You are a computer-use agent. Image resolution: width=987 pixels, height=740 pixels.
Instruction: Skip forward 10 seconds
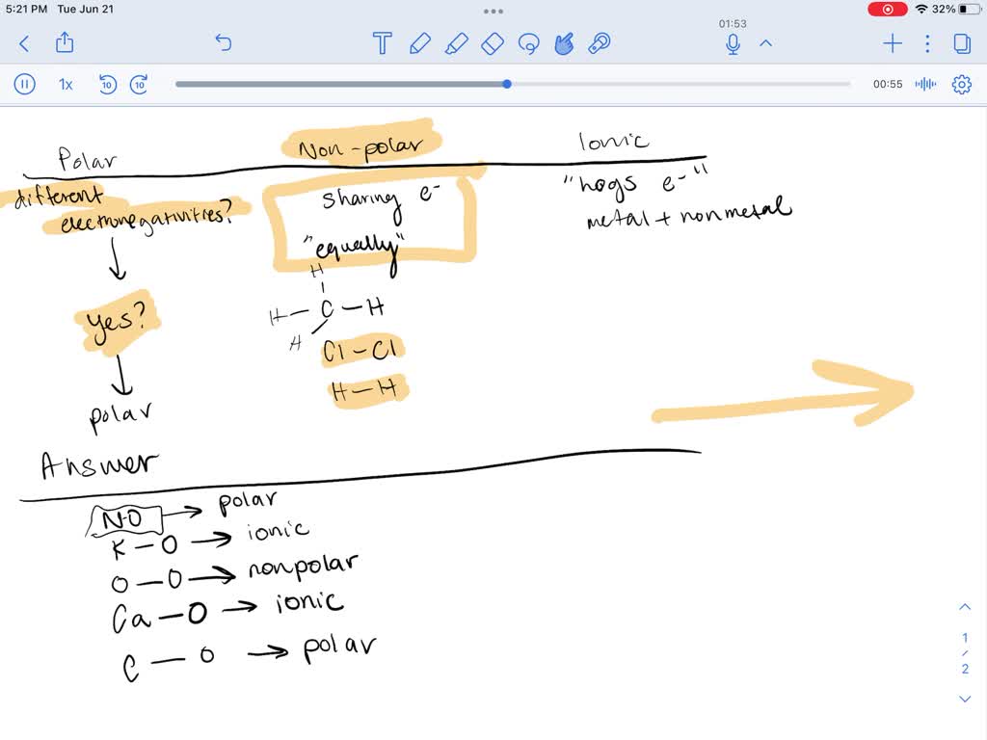(139, 85)
